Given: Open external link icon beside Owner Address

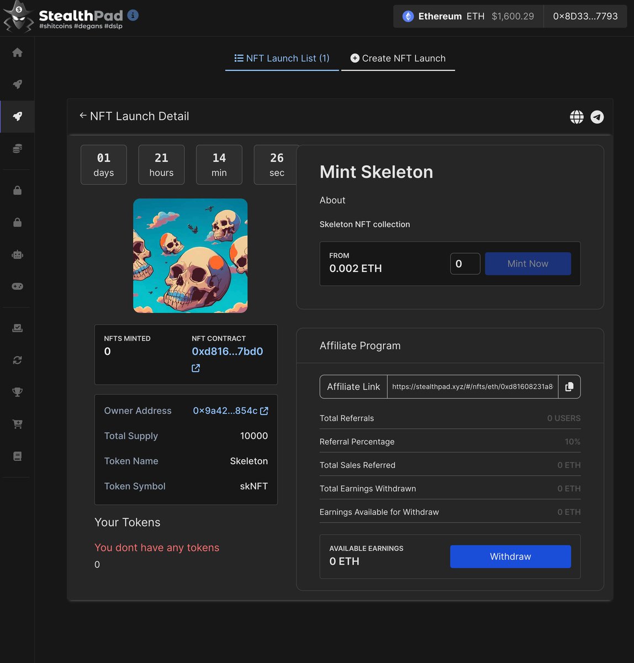Looking at the screenshot, I should click(264, 411).
